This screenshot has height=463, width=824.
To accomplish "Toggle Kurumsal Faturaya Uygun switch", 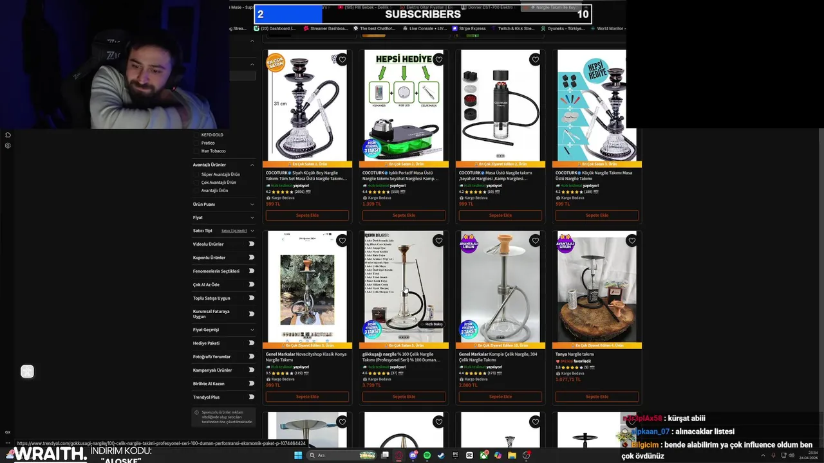I will 251,314.
